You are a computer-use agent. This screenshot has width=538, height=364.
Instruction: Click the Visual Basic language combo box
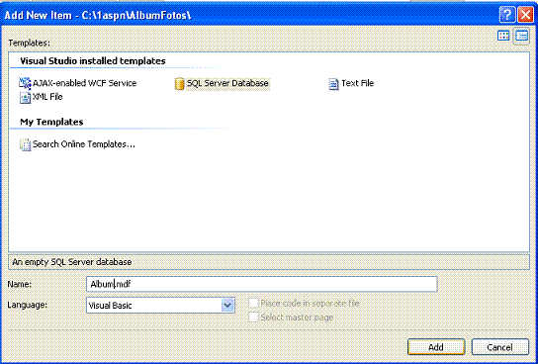[x=160, y=305]
